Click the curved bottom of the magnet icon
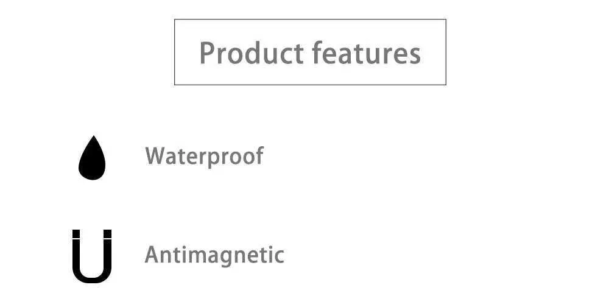 pos(92,275)
